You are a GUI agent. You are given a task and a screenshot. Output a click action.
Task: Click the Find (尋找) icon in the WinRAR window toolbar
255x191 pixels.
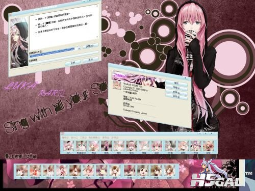tap(132, 146)
